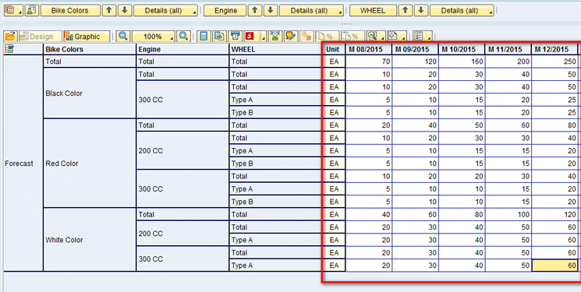Click the Excel export icon
The width and height of the screenshot is (581, 292).
click(235, 37)
